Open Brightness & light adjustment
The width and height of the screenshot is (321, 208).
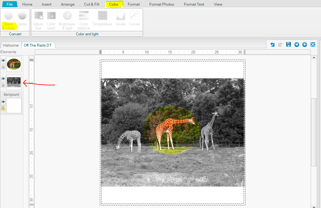pos(67,21)
